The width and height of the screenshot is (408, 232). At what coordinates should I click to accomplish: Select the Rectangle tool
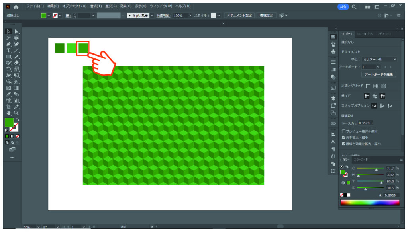click(8, 57)
